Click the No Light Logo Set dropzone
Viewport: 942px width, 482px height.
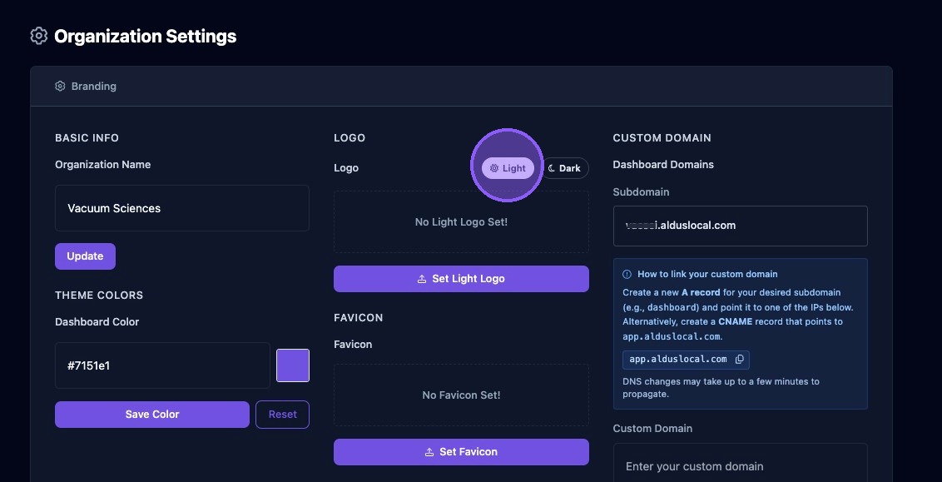tap(461, 221)
